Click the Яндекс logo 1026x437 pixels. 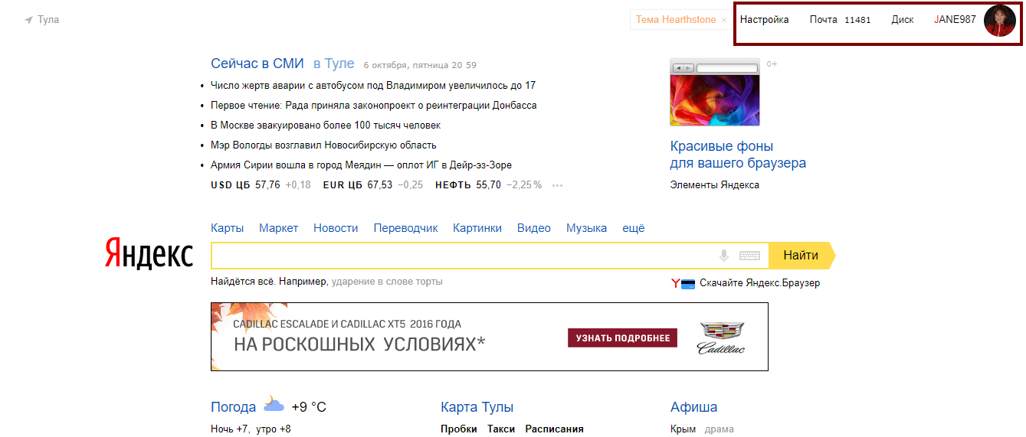(149, 253)
